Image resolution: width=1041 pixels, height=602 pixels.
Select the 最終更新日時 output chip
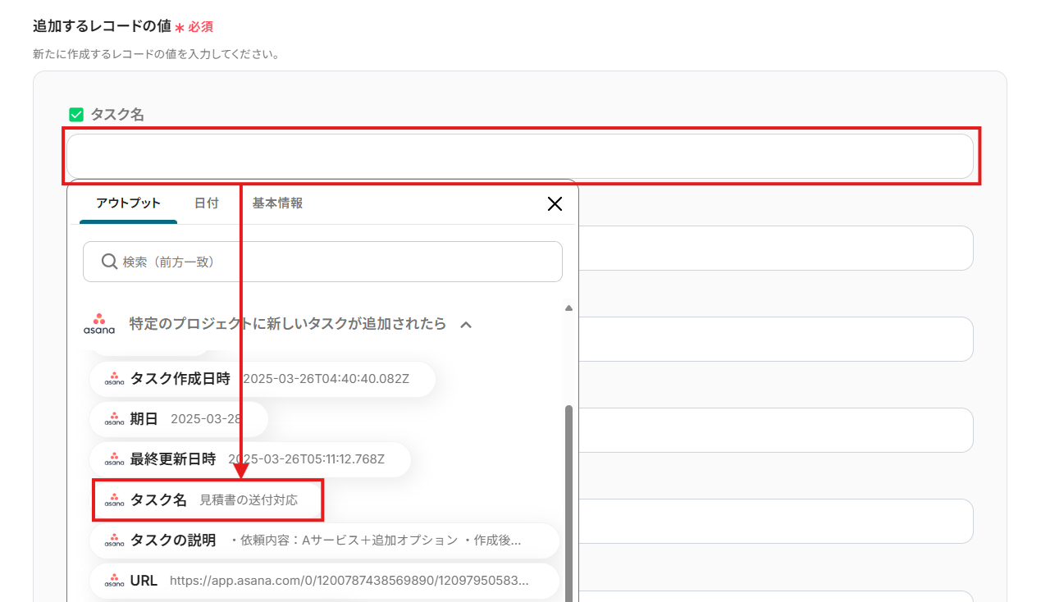250,459
